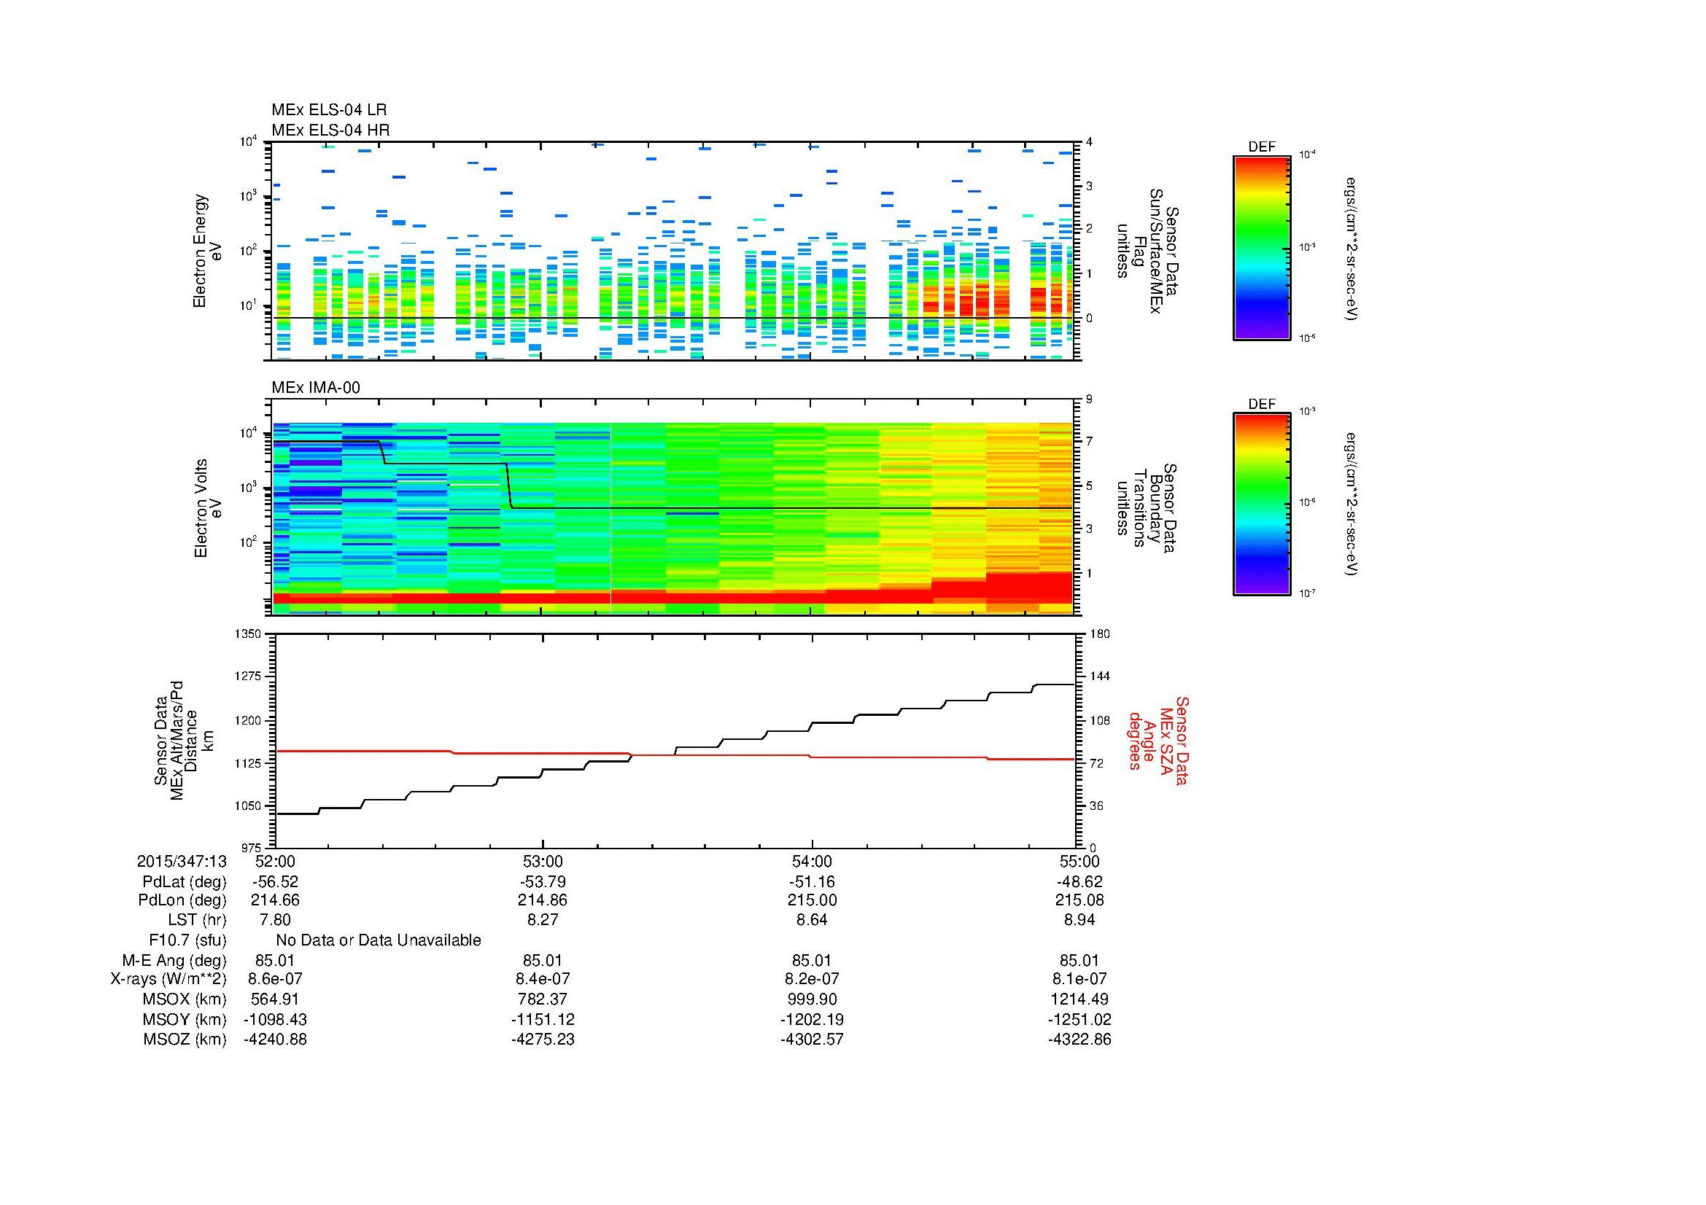1706x1205 pixels.
Task: Click the 'PdLon (deg)' row label
Action: click(184, 900)
